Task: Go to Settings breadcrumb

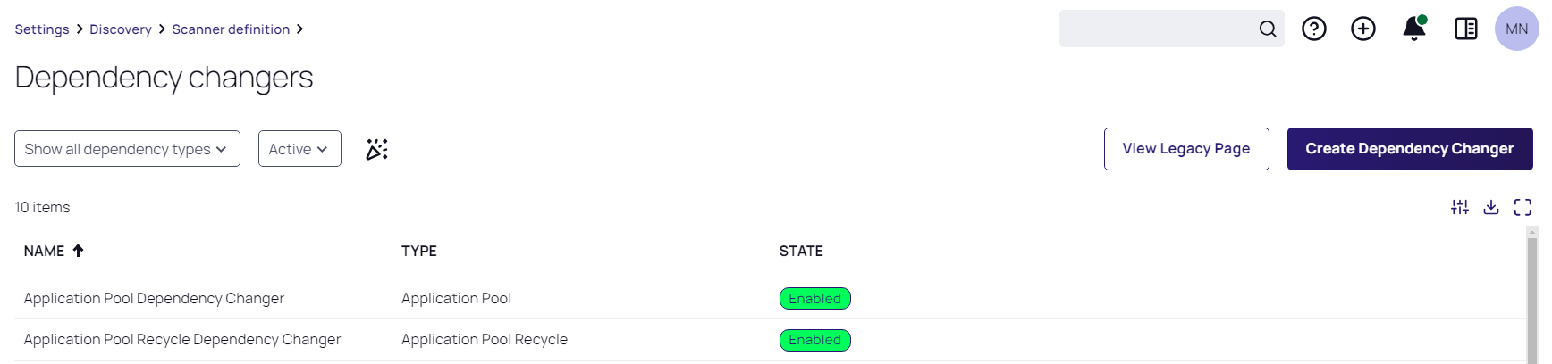Action: tap(42, 29)
